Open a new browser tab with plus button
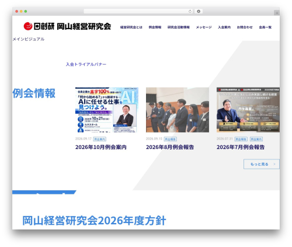 pyautogui.click(x=277, y=13)
